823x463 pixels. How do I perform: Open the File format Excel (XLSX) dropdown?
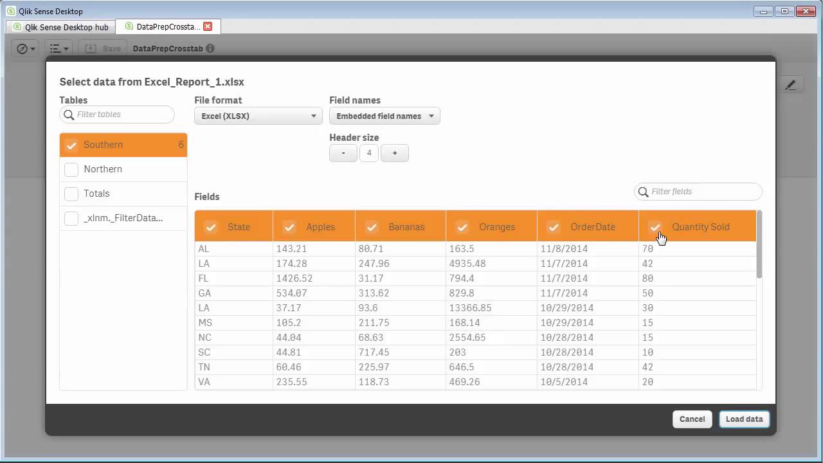(x=258, y=116)
